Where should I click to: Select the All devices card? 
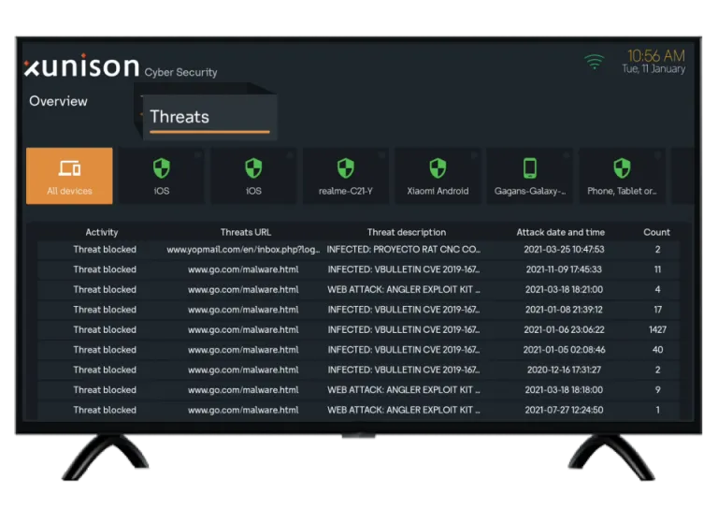point(69,176)
